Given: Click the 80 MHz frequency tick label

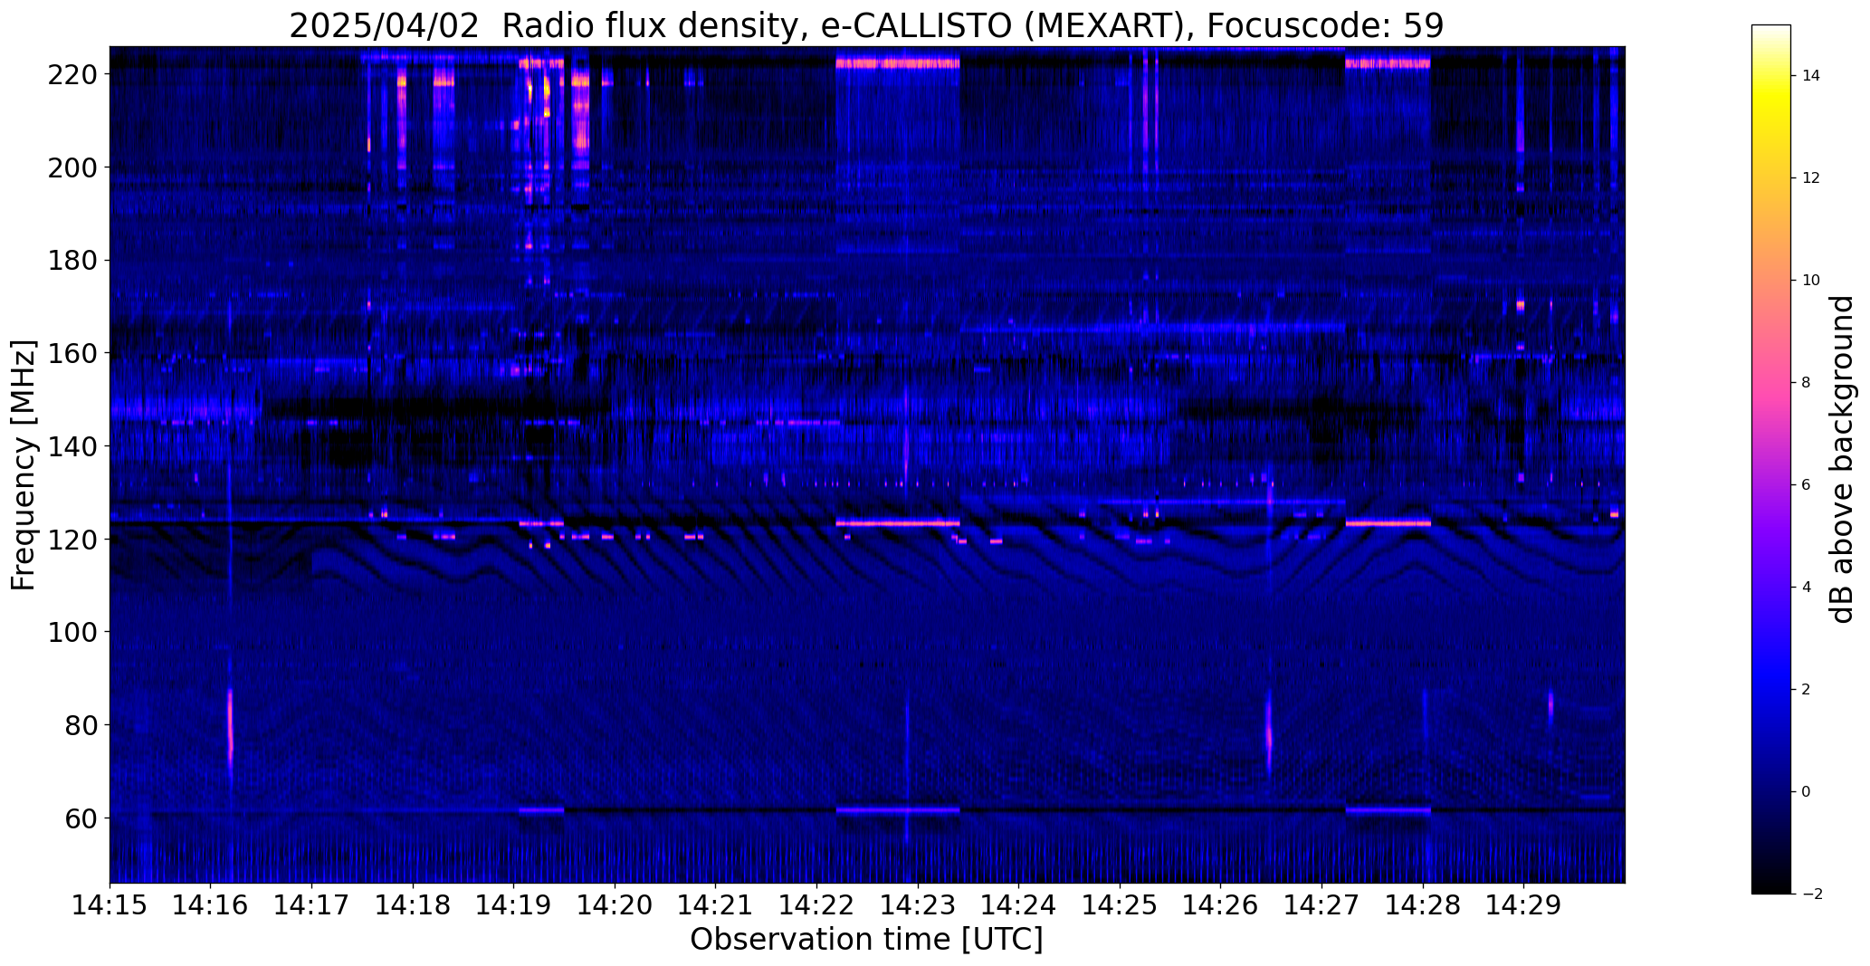Looking at the screenshot, I should [x=80, y=725].
